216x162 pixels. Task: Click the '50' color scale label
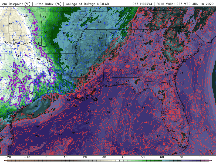[143, 157]
